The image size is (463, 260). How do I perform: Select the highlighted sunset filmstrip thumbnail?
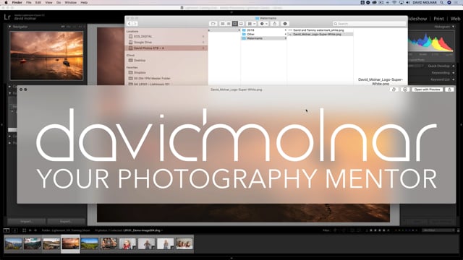click(x=70, y=244)
